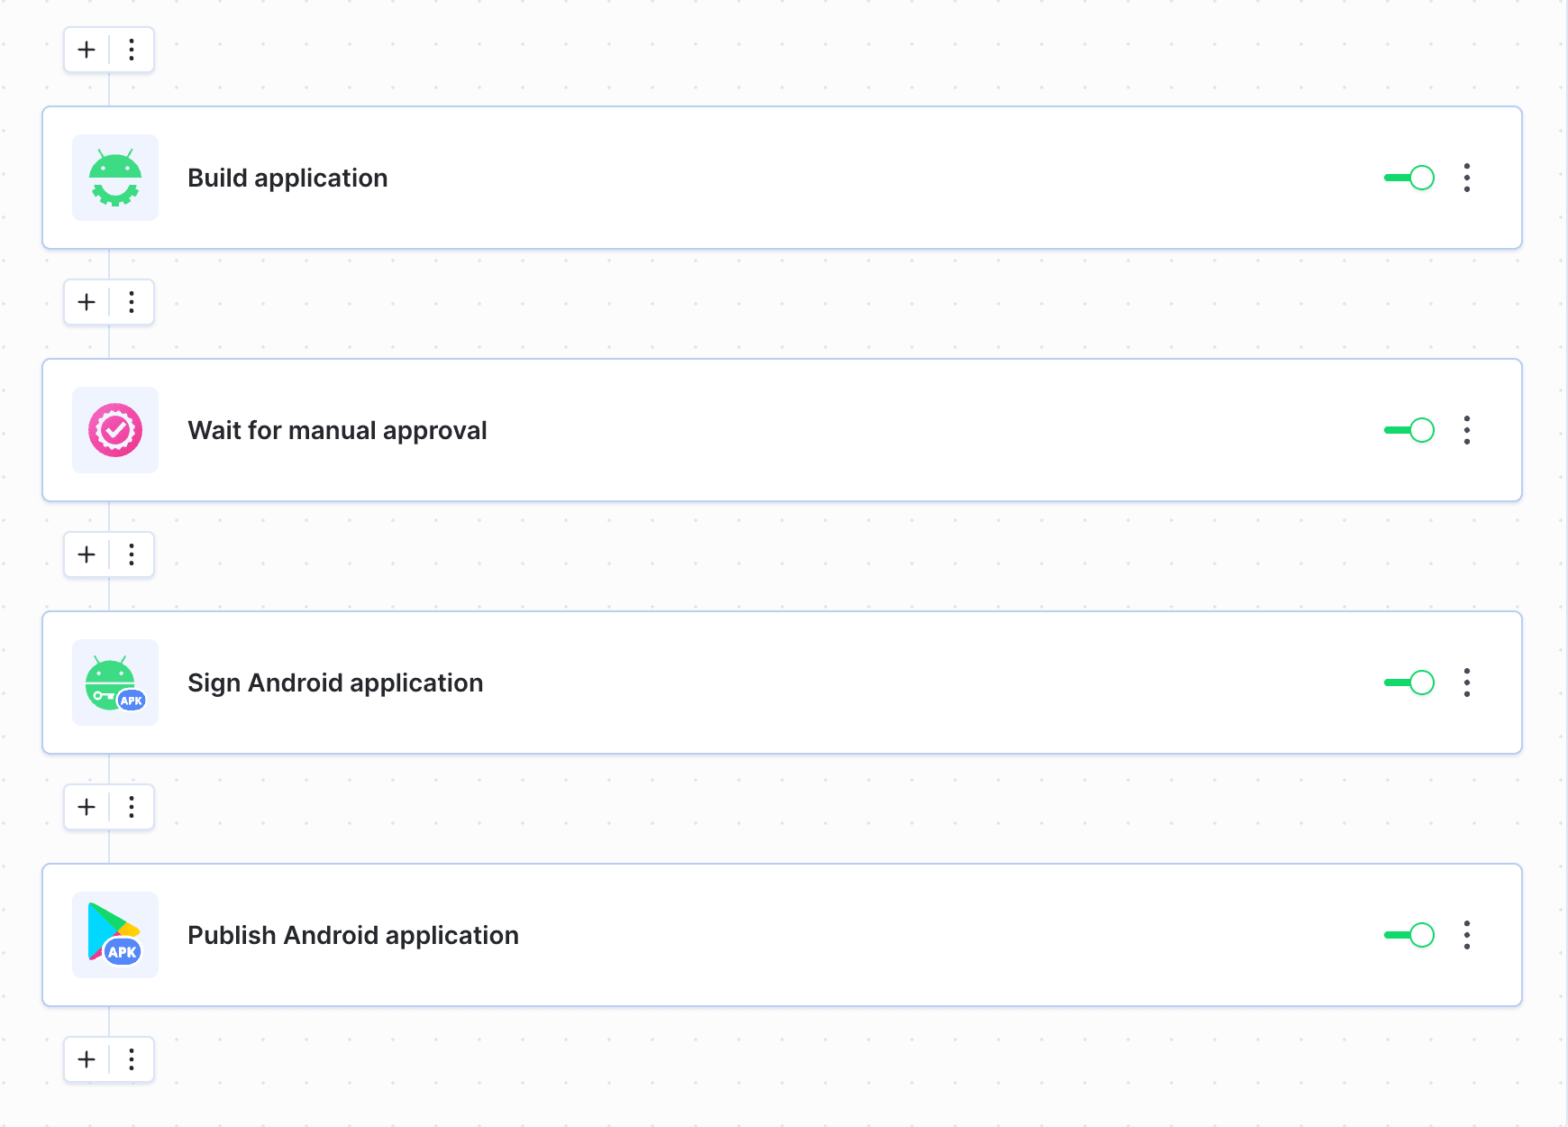
Task: Disable the Build application step toggle
Action: coord(1408,178)
